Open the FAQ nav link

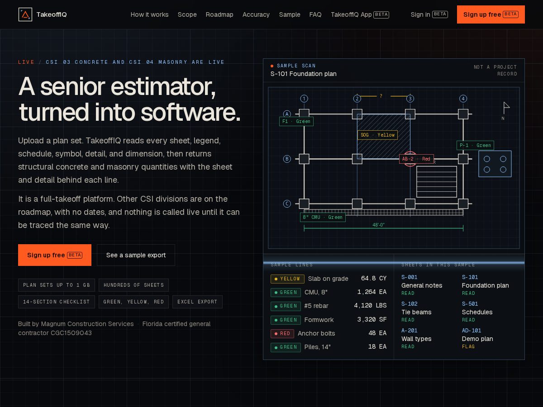click(x=315, y=14)
